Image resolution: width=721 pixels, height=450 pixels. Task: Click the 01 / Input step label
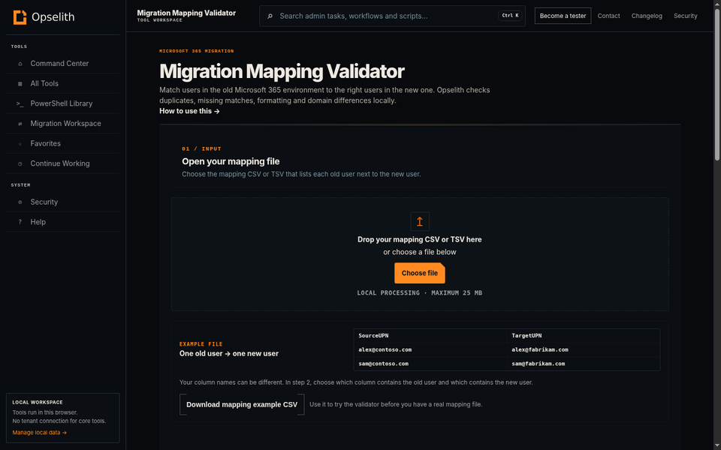point(202,148)
